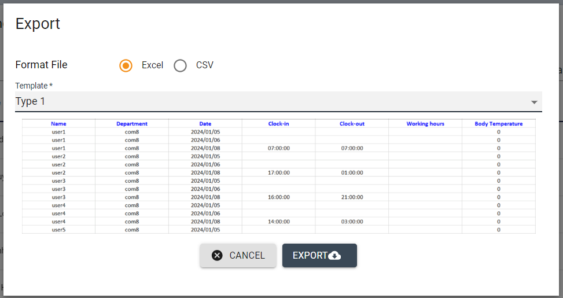Click the Clock-in column header

[x=278, y=124]
